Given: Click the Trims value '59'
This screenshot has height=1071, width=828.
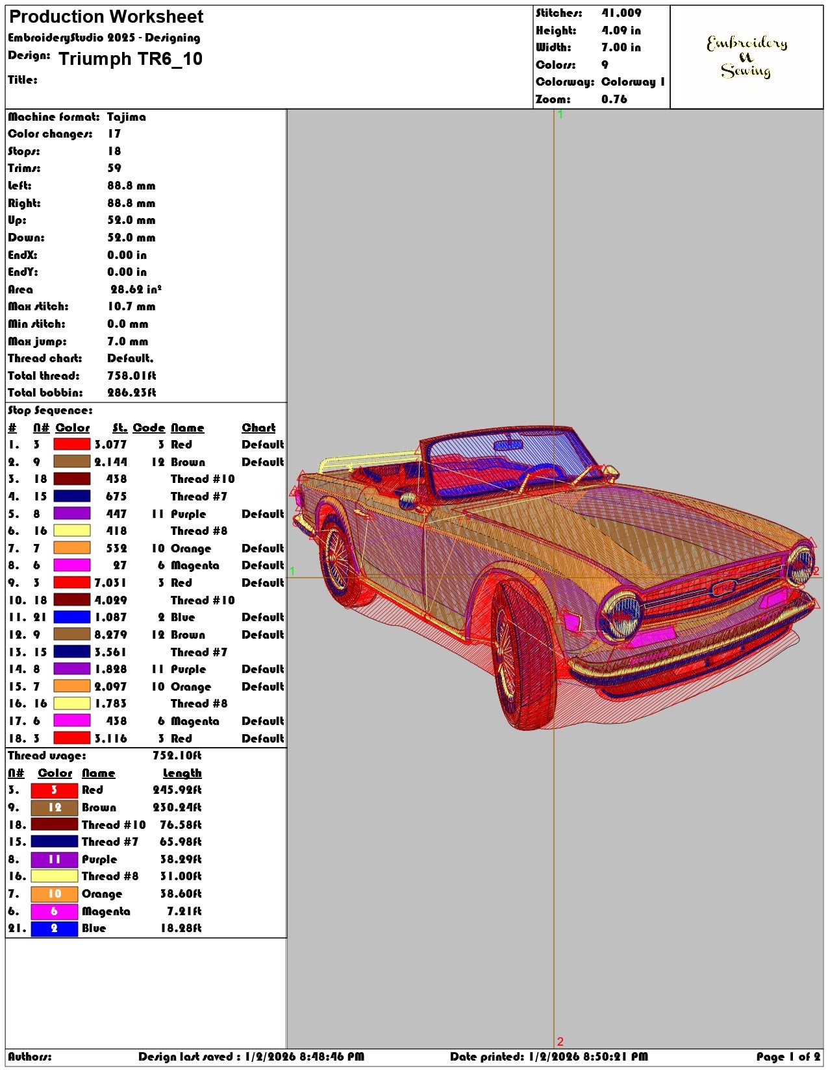Looking at the screenshot, I should (x=114, y=168).
